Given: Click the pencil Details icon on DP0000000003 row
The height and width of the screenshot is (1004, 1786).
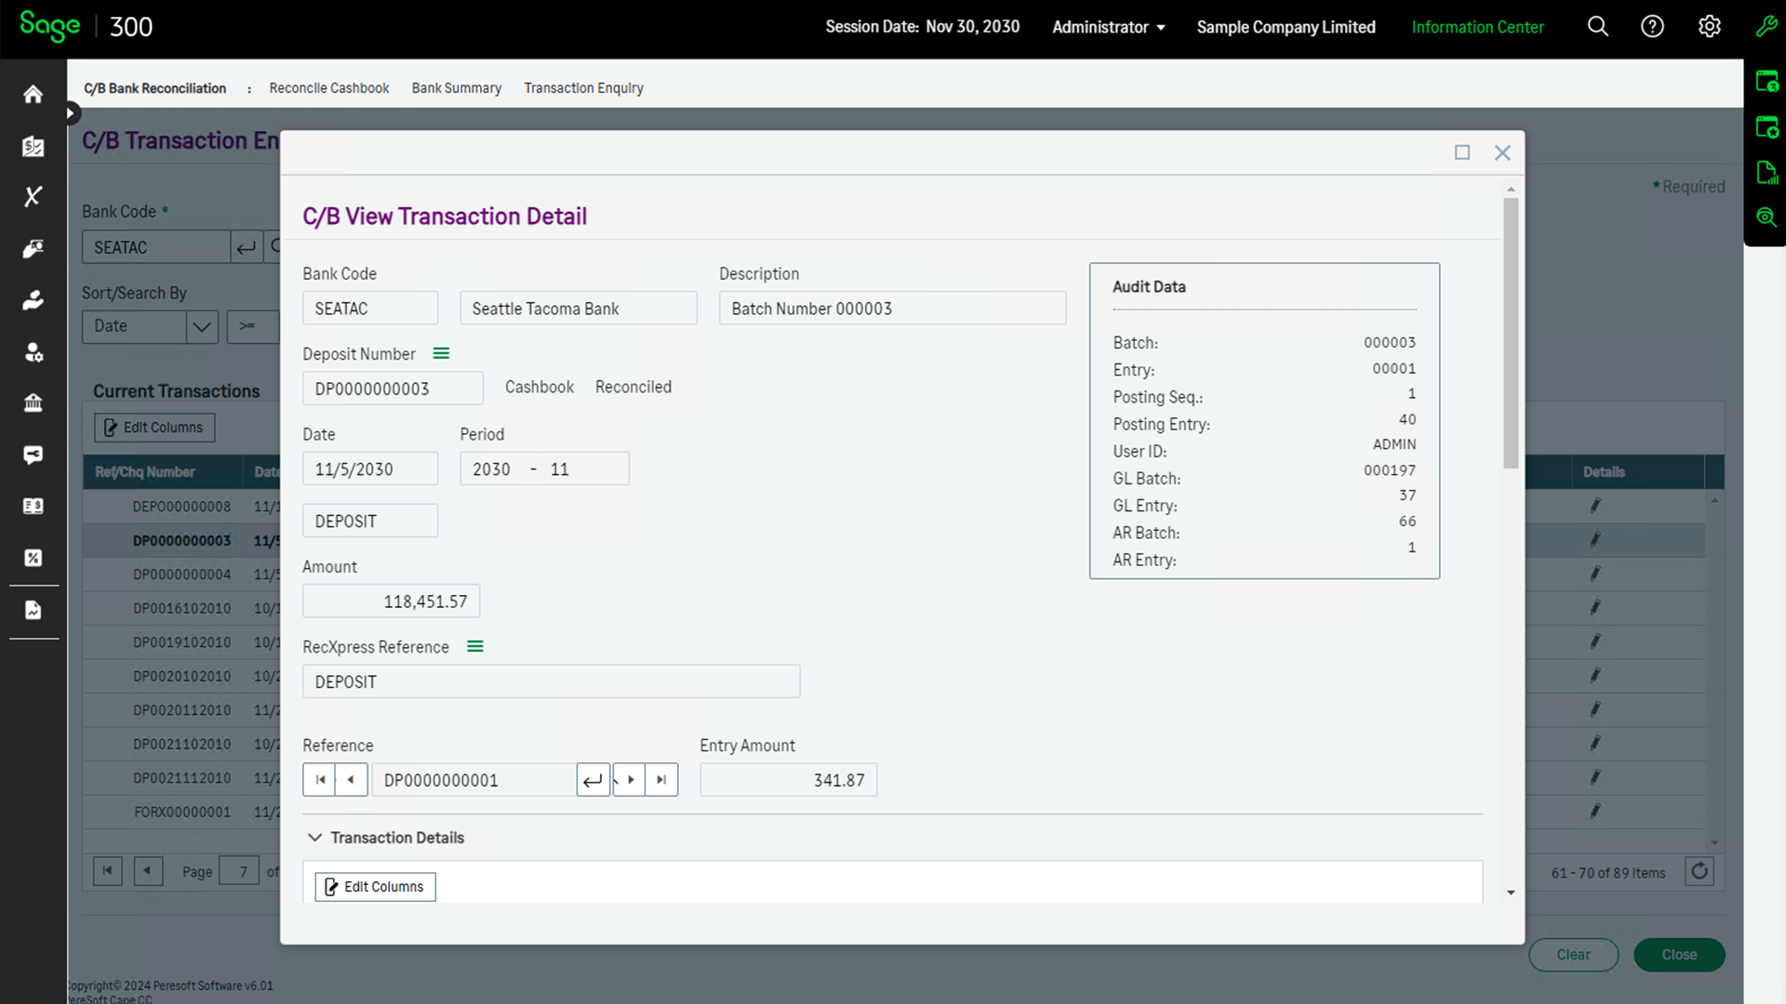Looking at the screenshot, I should [1594, 540].
